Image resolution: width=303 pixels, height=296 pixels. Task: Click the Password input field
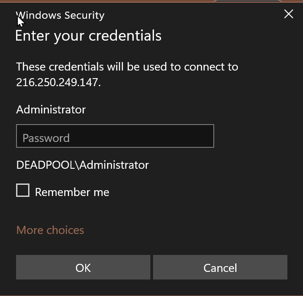tap(115, 136)
